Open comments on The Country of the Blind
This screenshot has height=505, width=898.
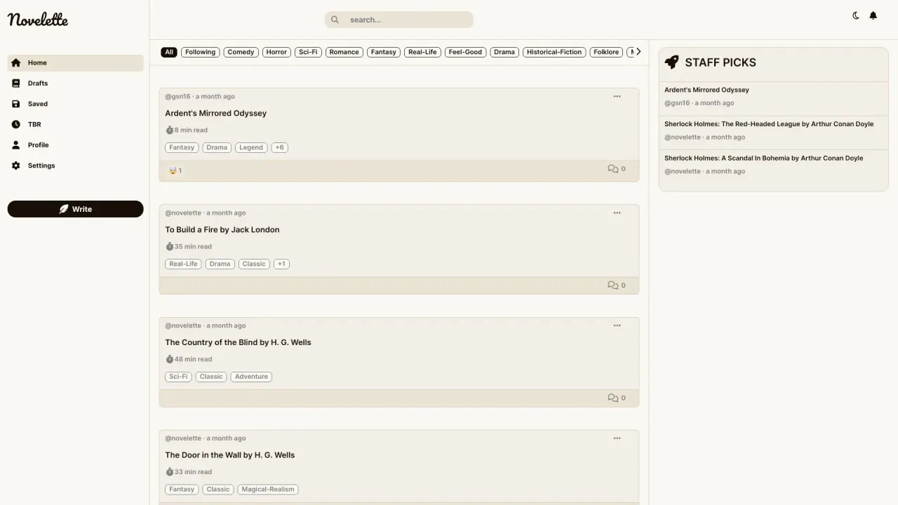617,398
